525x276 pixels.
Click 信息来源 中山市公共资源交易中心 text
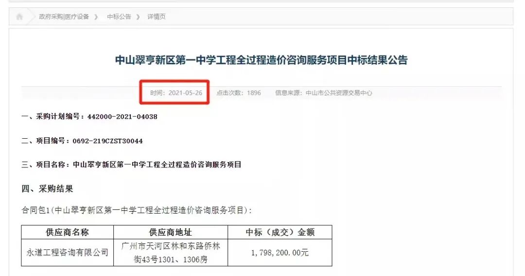323,93
